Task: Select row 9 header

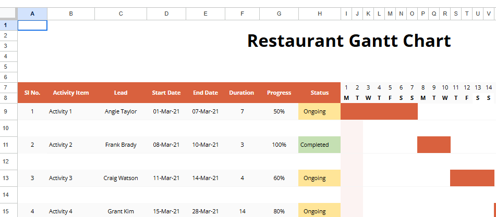Action: [x=8, y=111]
